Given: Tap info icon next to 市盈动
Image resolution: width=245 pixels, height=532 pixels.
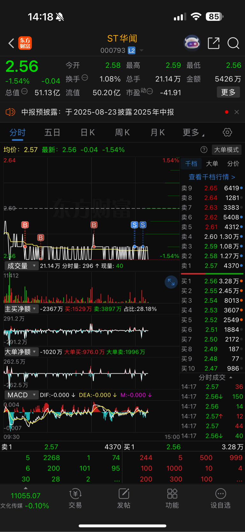Looking at the screenshot, I should (149, 91).
